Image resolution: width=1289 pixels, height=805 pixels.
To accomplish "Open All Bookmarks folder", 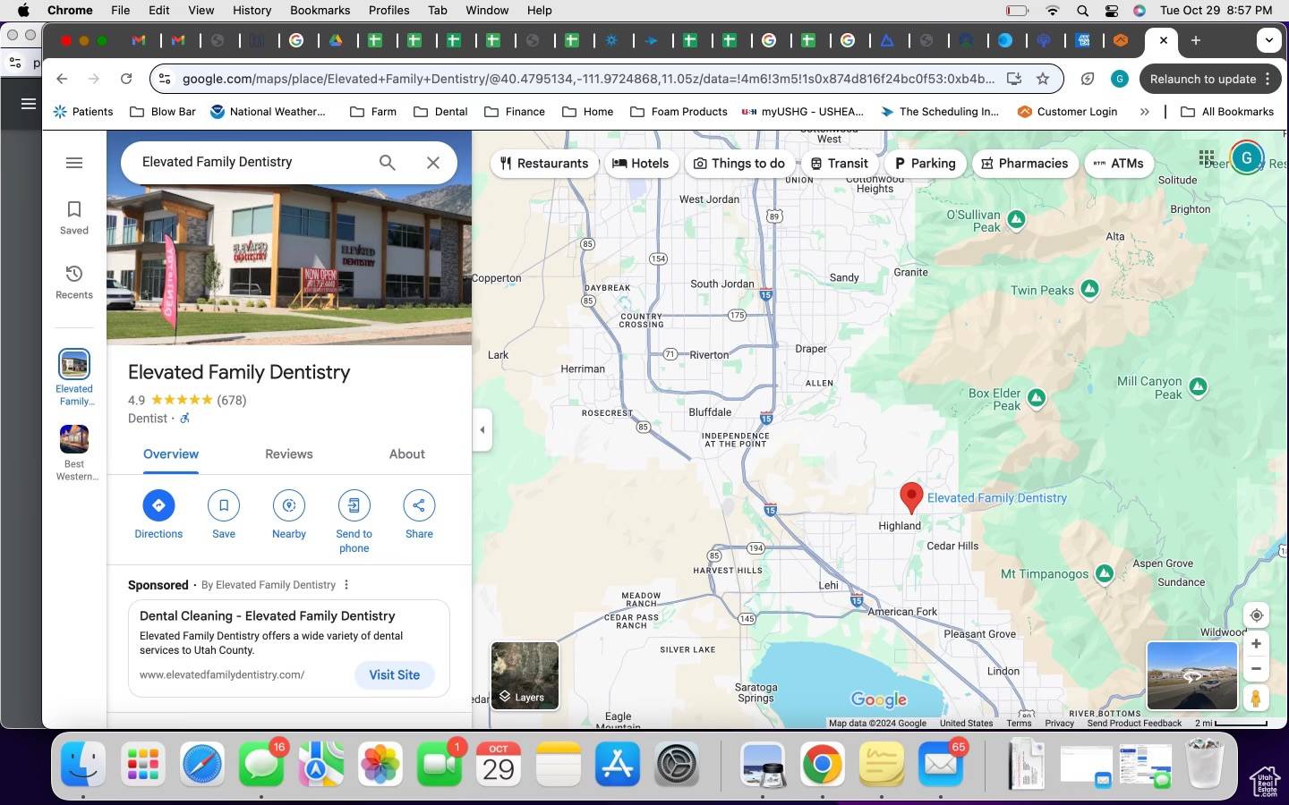I will tap(1227, 112).
